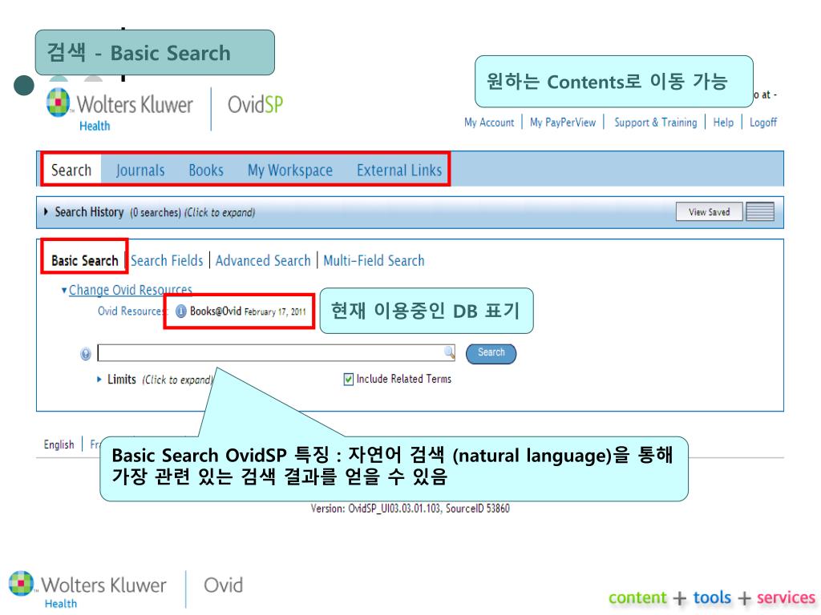
Task: Open the Search main tab
Action: (x=71, y=171)
